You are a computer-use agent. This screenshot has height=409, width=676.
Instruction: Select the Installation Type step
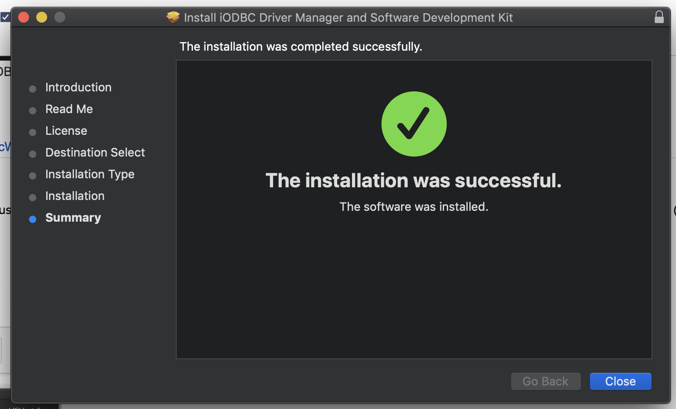pos(90,174)
